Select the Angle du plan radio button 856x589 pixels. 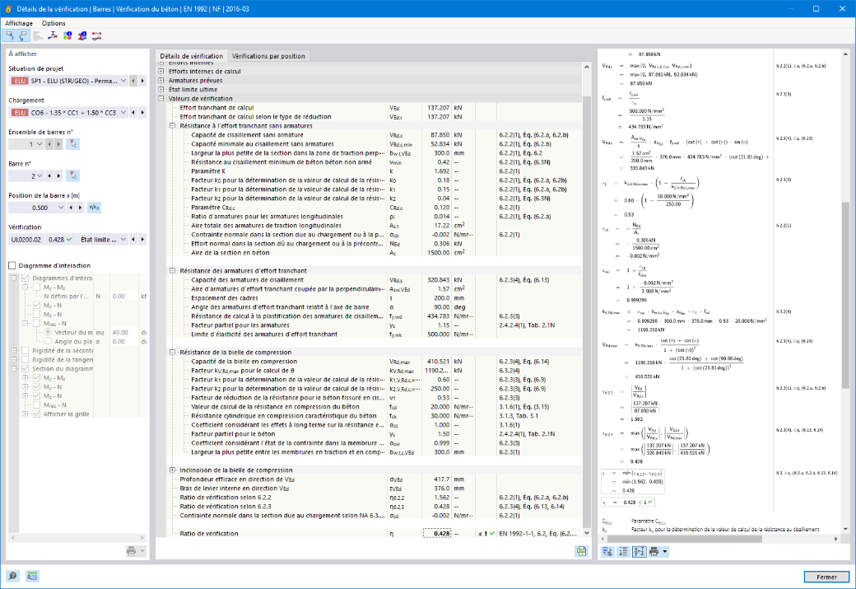(48, 342)
